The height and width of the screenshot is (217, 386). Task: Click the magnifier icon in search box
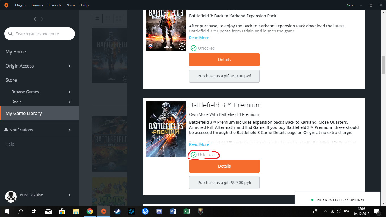(11, 34)
